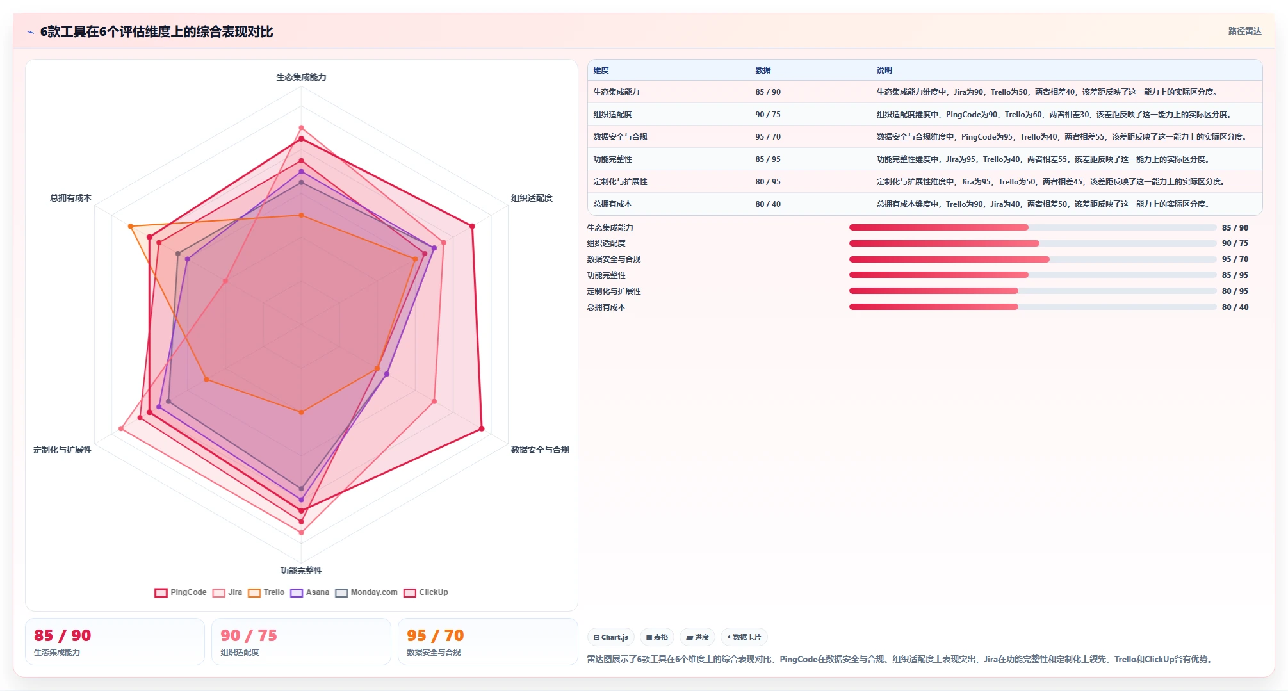Screen dimensions: 1288x691
Task: Click the 组织适配度 progress bar
Action: coord(1032,243)
